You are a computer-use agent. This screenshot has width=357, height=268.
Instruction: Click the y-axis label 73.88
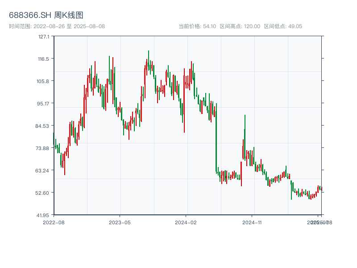(42, 148)
